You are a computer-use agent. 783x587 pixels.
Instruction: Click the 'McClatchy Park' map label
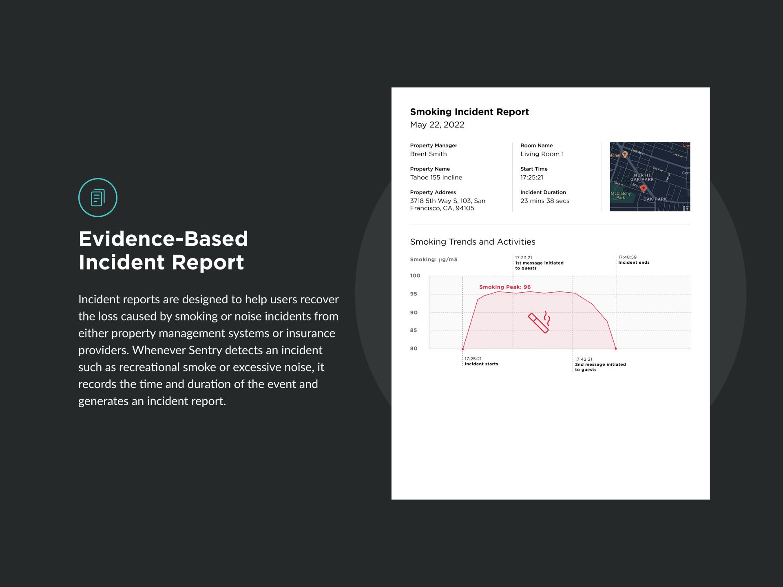620,195
